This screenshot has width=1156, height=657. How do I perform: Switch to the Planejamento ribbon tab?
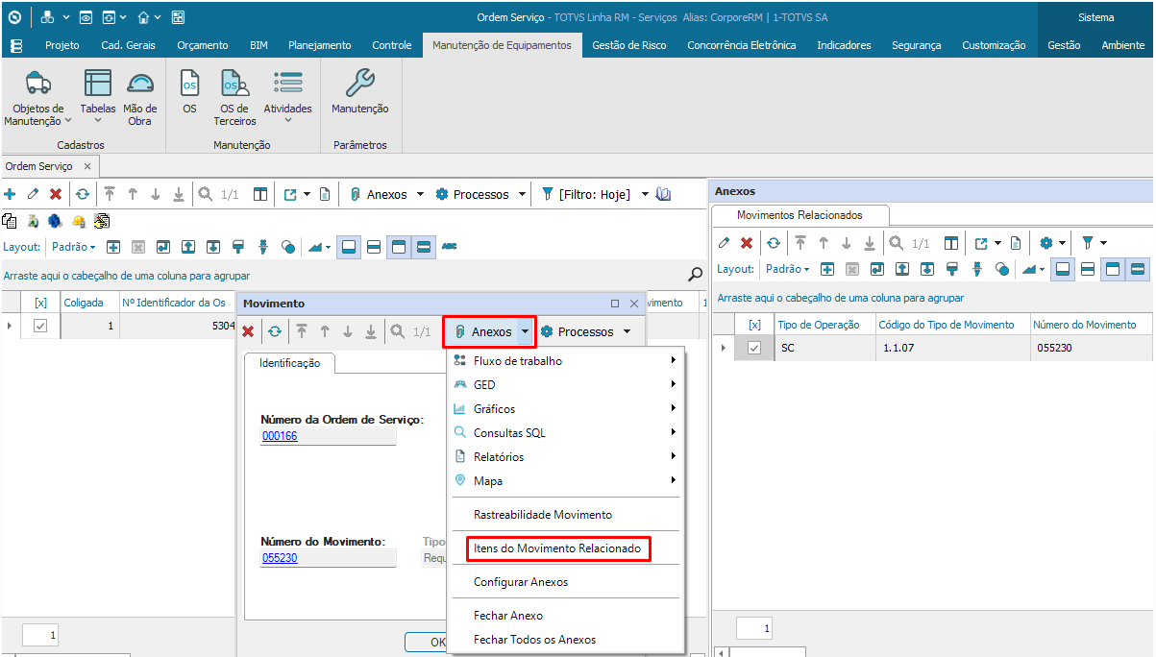pyautogui.click(x=320, y=45)
